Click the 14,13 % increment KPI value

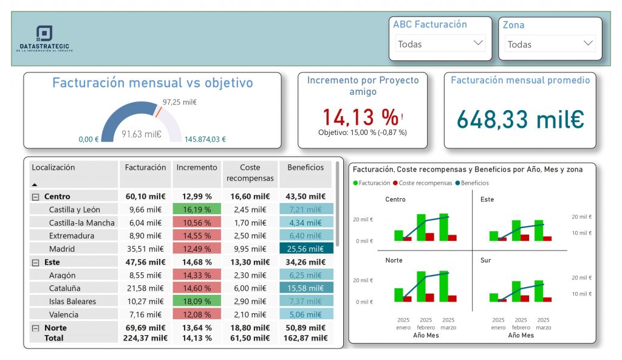point(360,117)
